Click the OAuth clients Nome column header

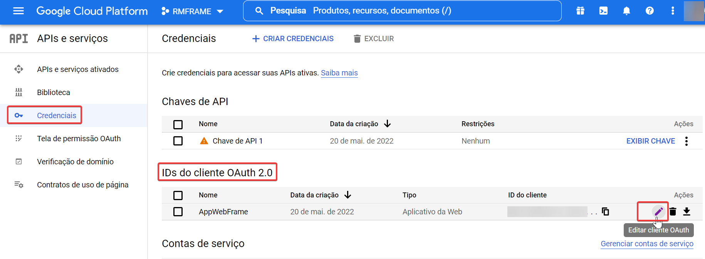[x=208, y=195]
